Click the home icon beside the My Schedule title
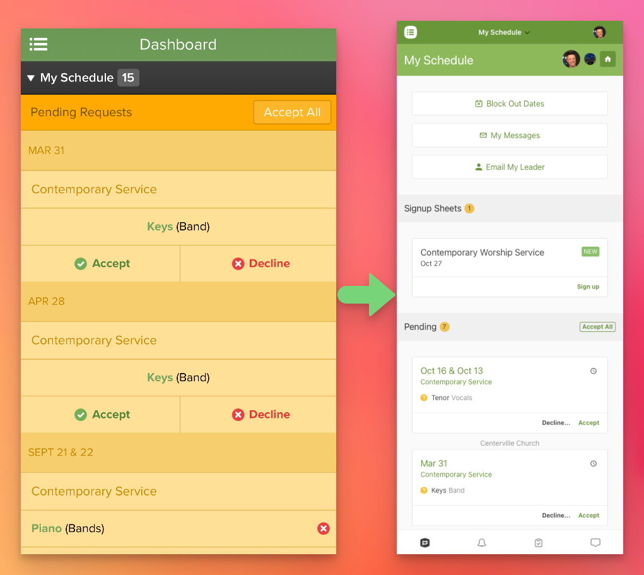 click(x=607, y=59)
